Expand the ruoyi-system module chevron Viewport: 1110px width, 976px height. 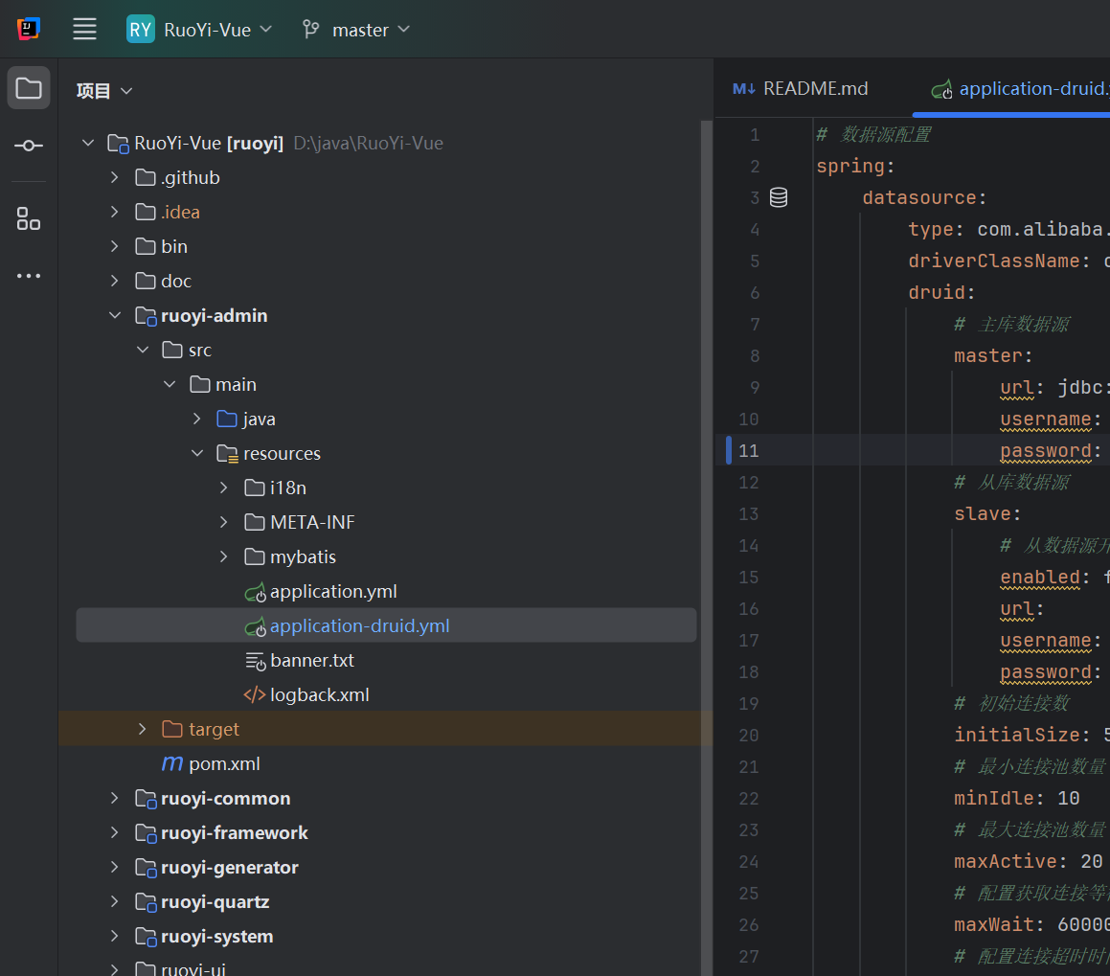click(x=115, y=937)
